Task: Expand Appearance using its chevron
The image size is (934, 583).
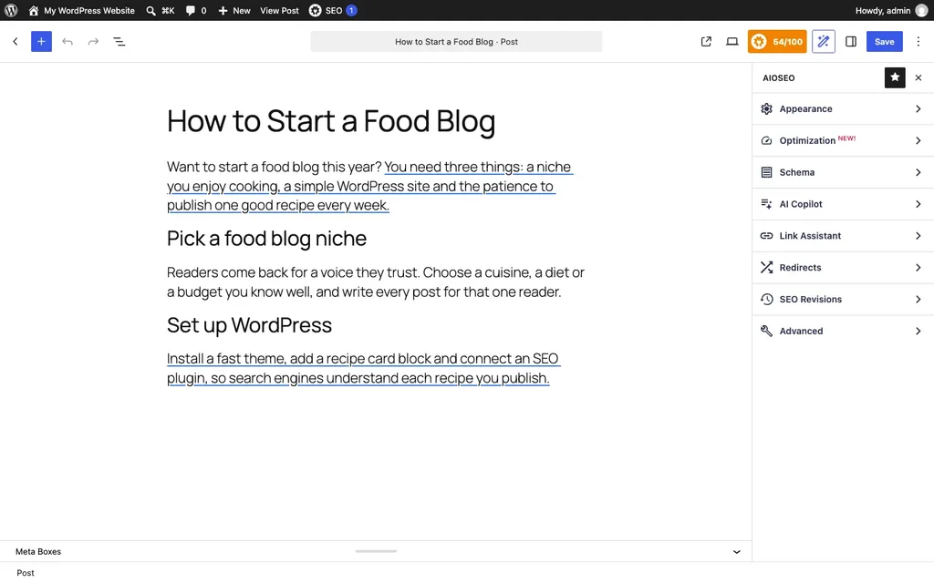Action: click(918, 109)
